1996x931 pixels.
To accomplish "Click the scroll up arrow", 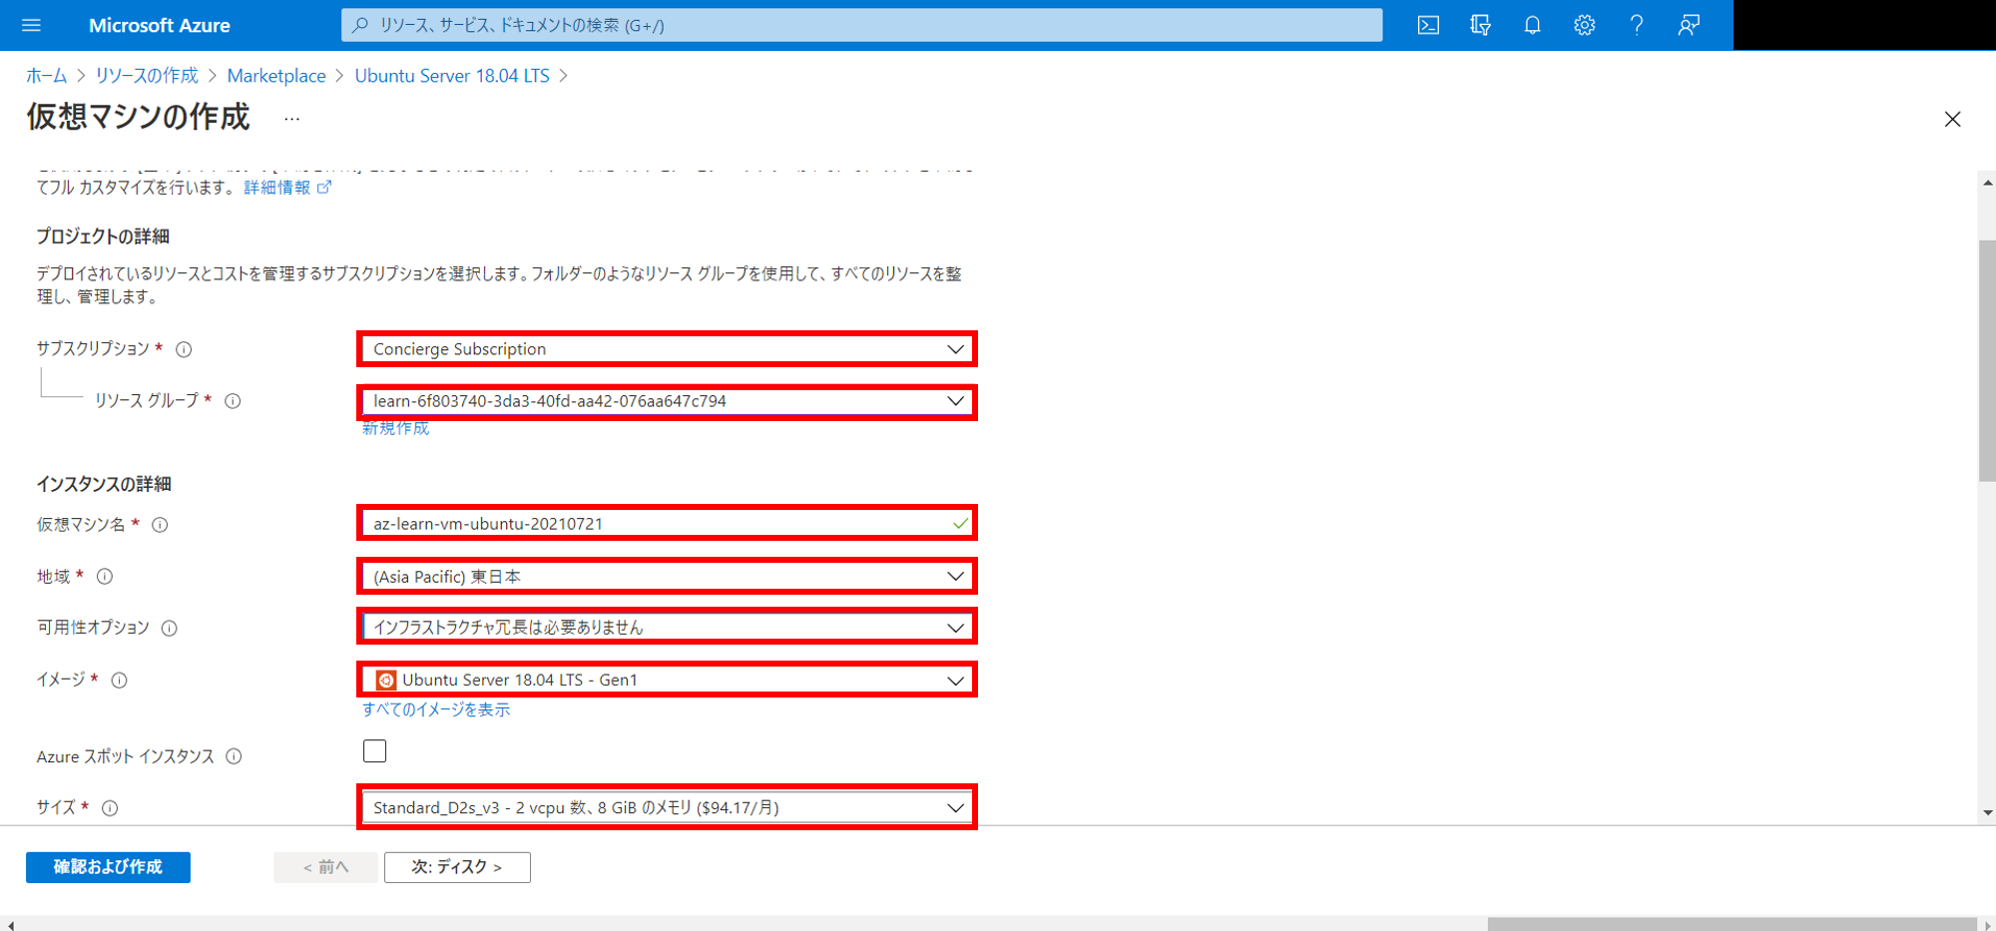I will (1987, 183).
